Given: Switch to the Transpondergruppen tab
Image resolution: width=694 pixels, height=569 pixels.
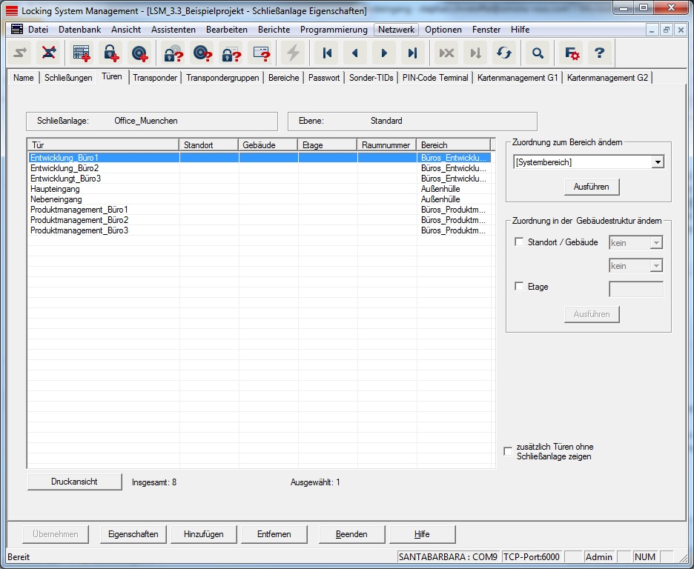Looking at the screenshot, I should coord(222,78).
